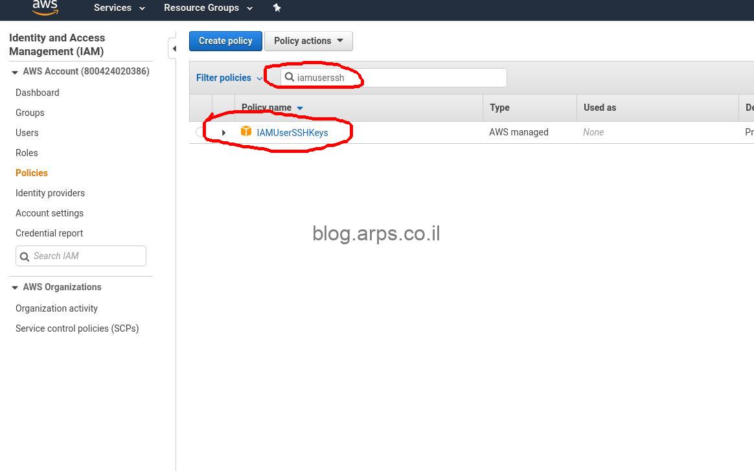Screen dimensions: 754x471
Task: Click the orange box icon beside IAMUserSSHKeys
Action: [x=246, y=132]
